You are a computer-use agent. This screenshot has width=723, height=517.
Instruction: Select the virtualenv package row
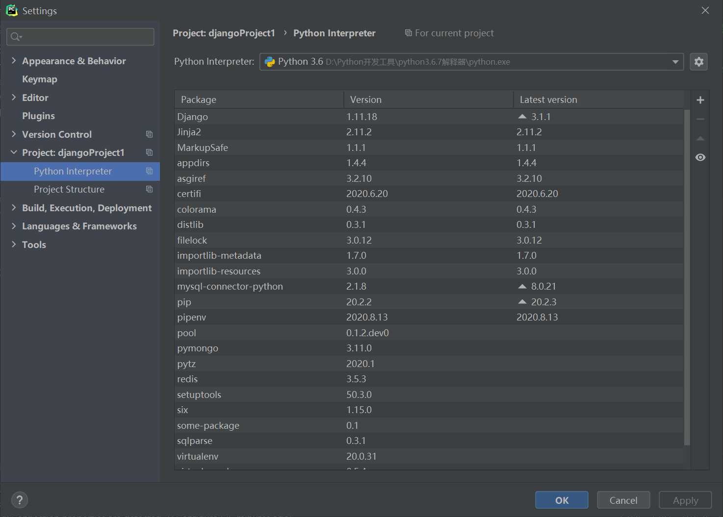point(429,456)
